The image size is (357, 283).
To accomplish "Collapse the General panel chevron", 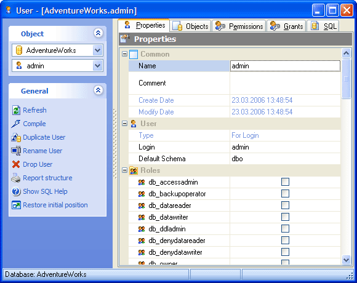I will (x=98, y=90).
